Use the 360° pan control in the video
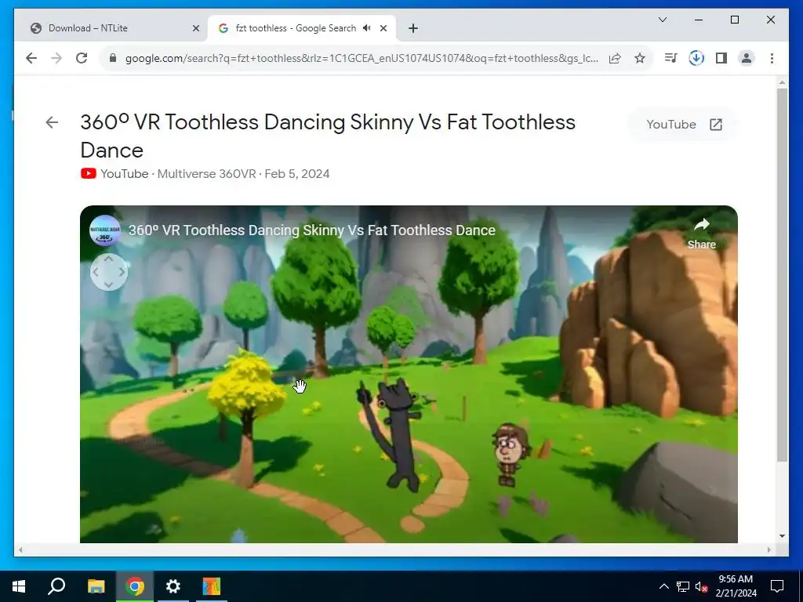 click(x=108, y=272)
